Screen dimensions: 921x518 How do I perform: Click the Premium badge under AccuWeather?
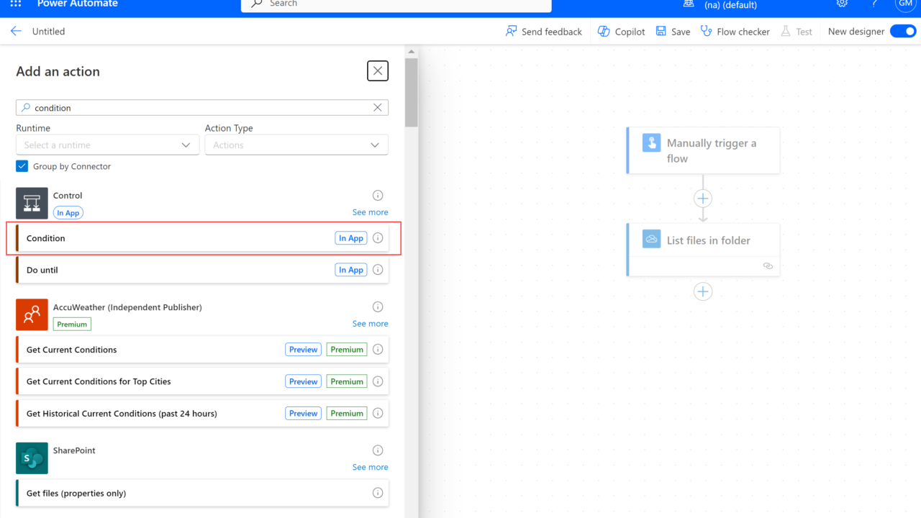pyautogui.click(x=72, y=324)
